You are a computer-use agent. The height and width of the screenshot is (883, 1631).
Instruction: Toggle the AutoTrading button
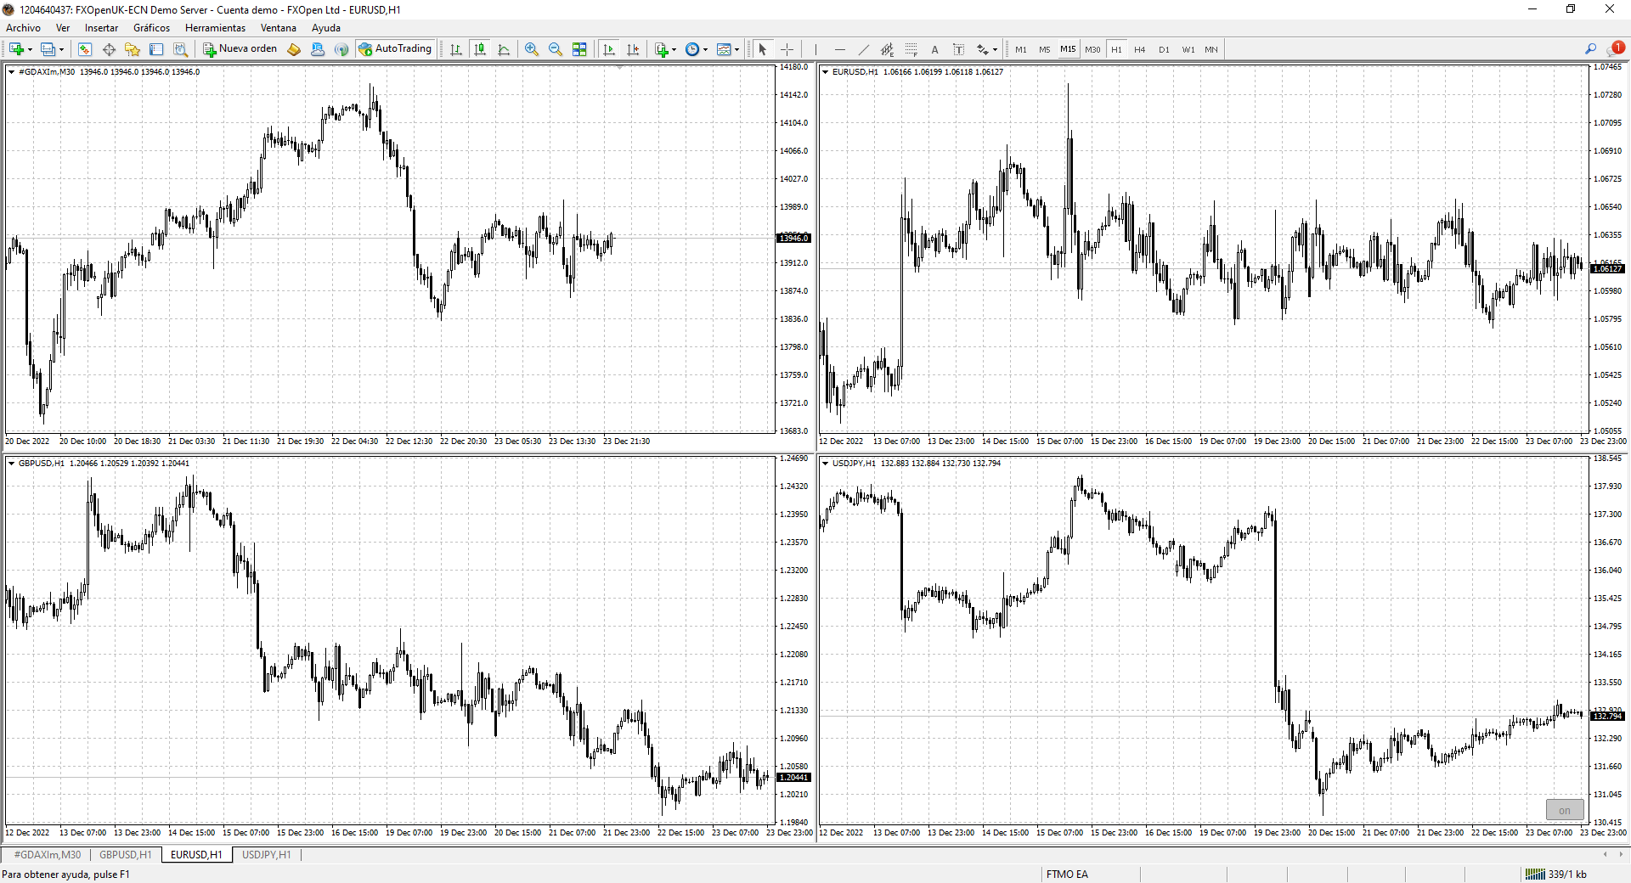coord(396,49)
